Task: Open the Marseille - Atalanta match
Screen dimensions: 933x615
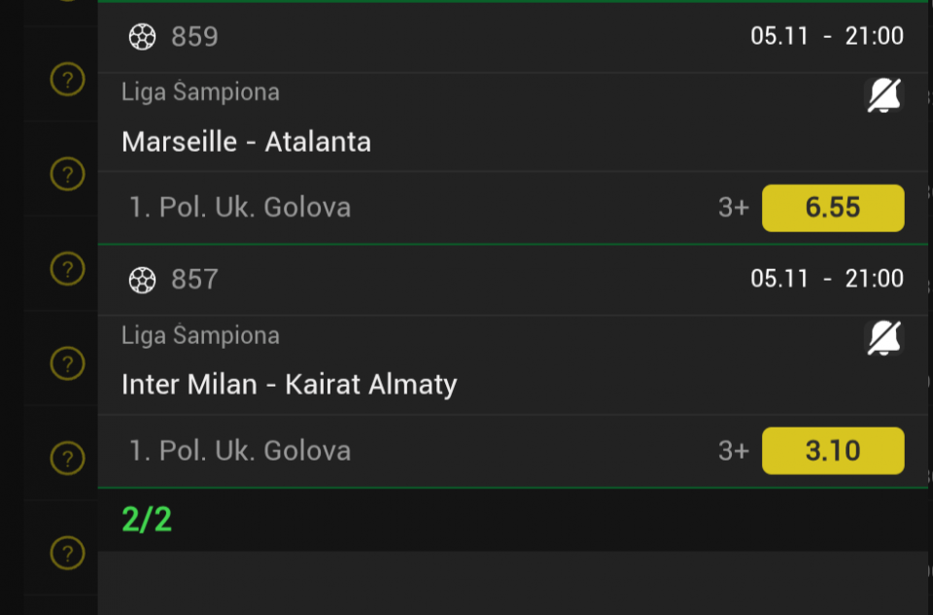Action: 246,143
